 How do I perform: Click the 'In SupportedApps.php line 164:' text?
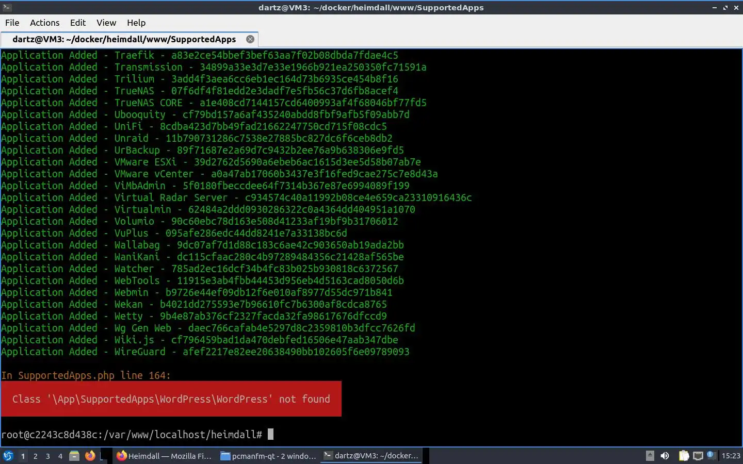tap(86, 375)
